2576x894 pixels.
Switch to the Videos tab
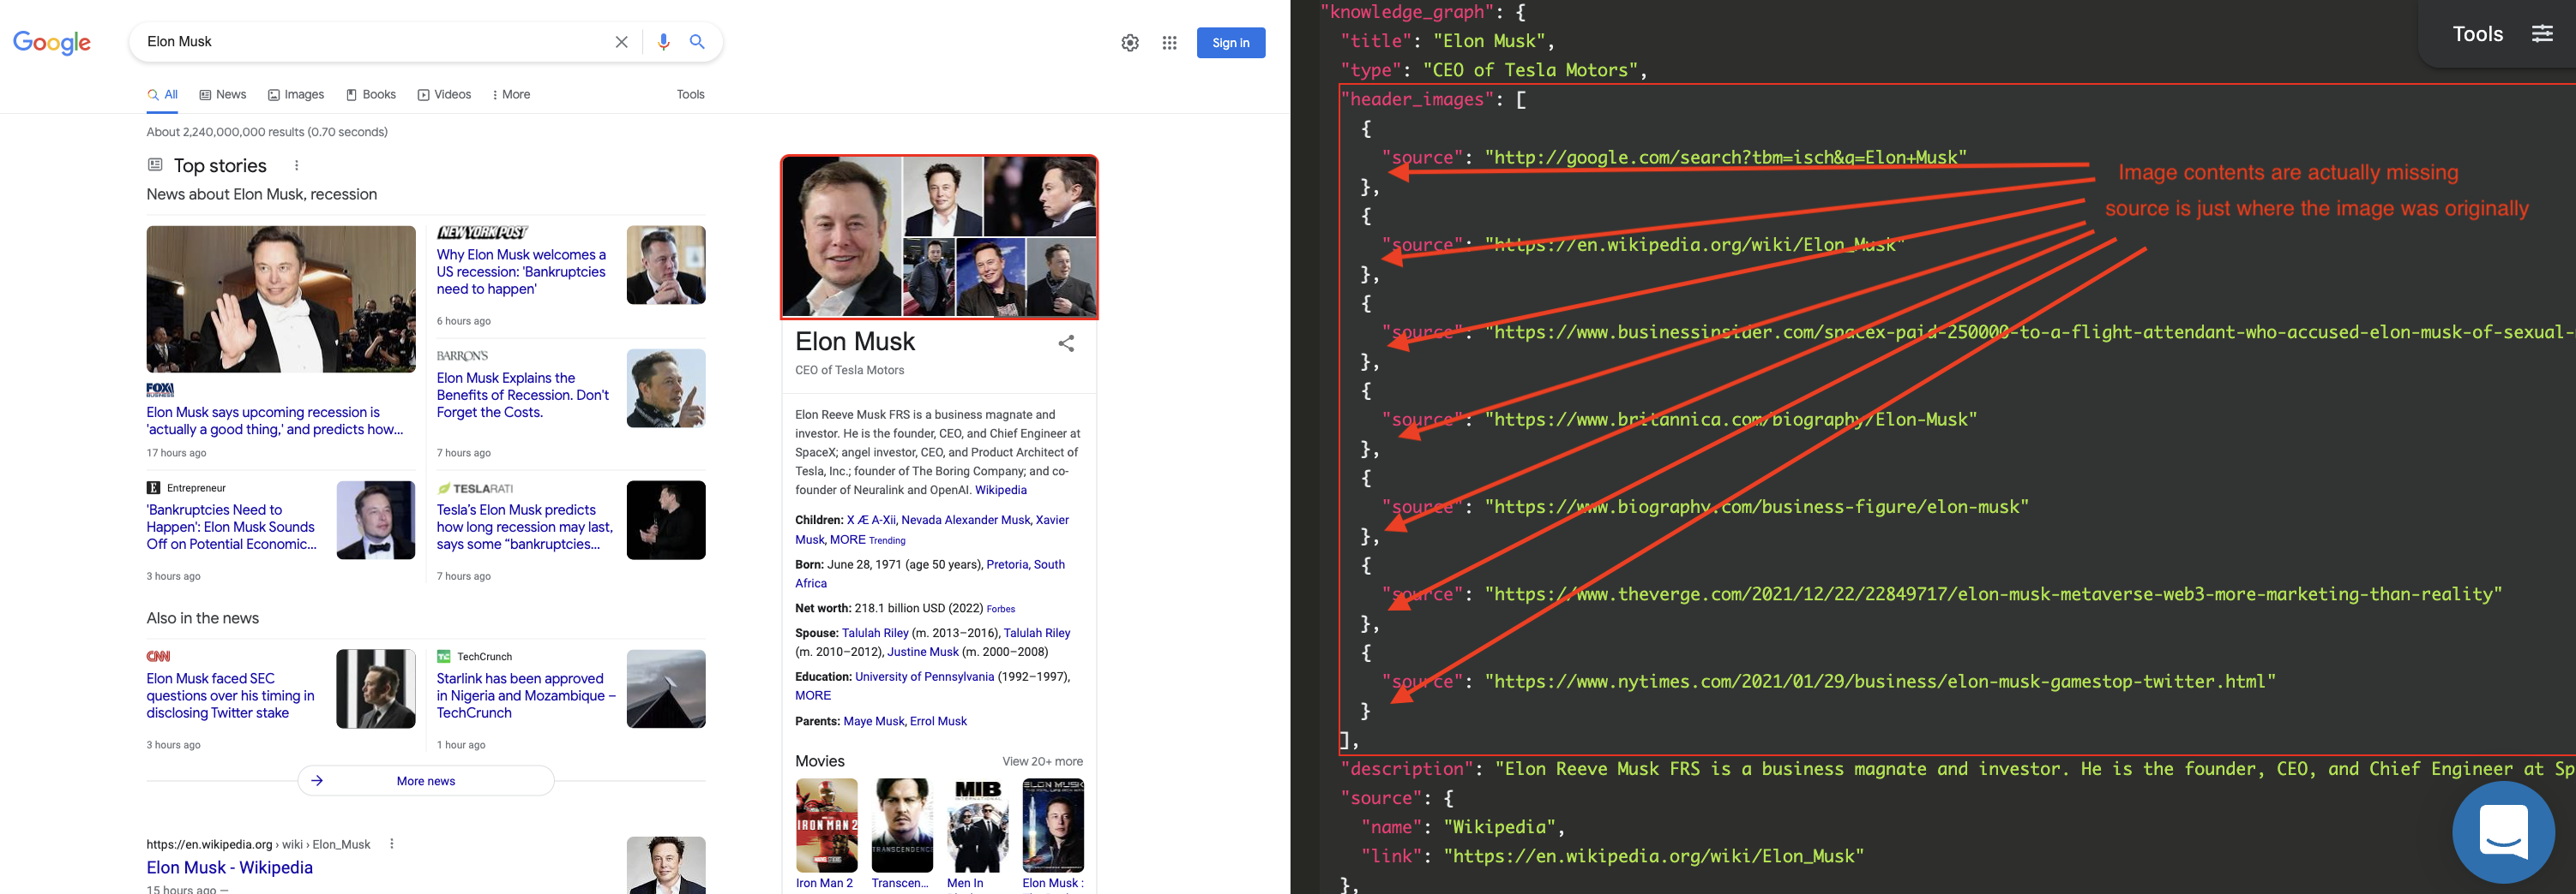(x=444, y=94)
